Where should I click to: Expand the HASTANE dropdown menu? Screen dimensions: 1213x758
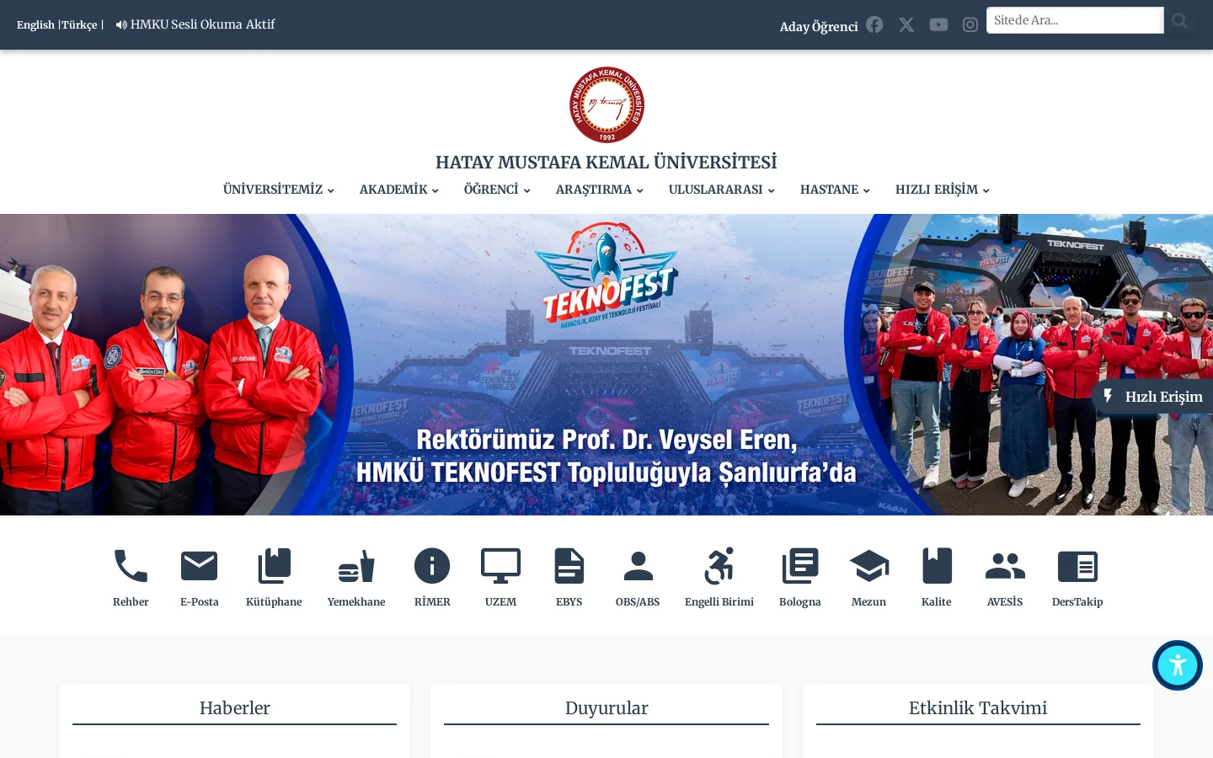[x=835, y=189]
